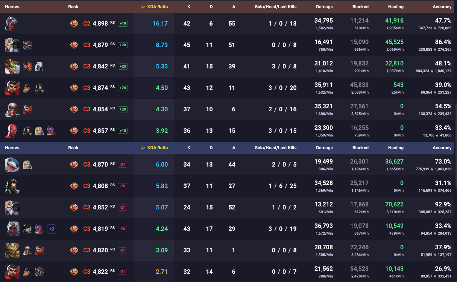Click rank emblem next to C3 4,808
Screen dimensions: 457x282
click(x=74, y=186)
